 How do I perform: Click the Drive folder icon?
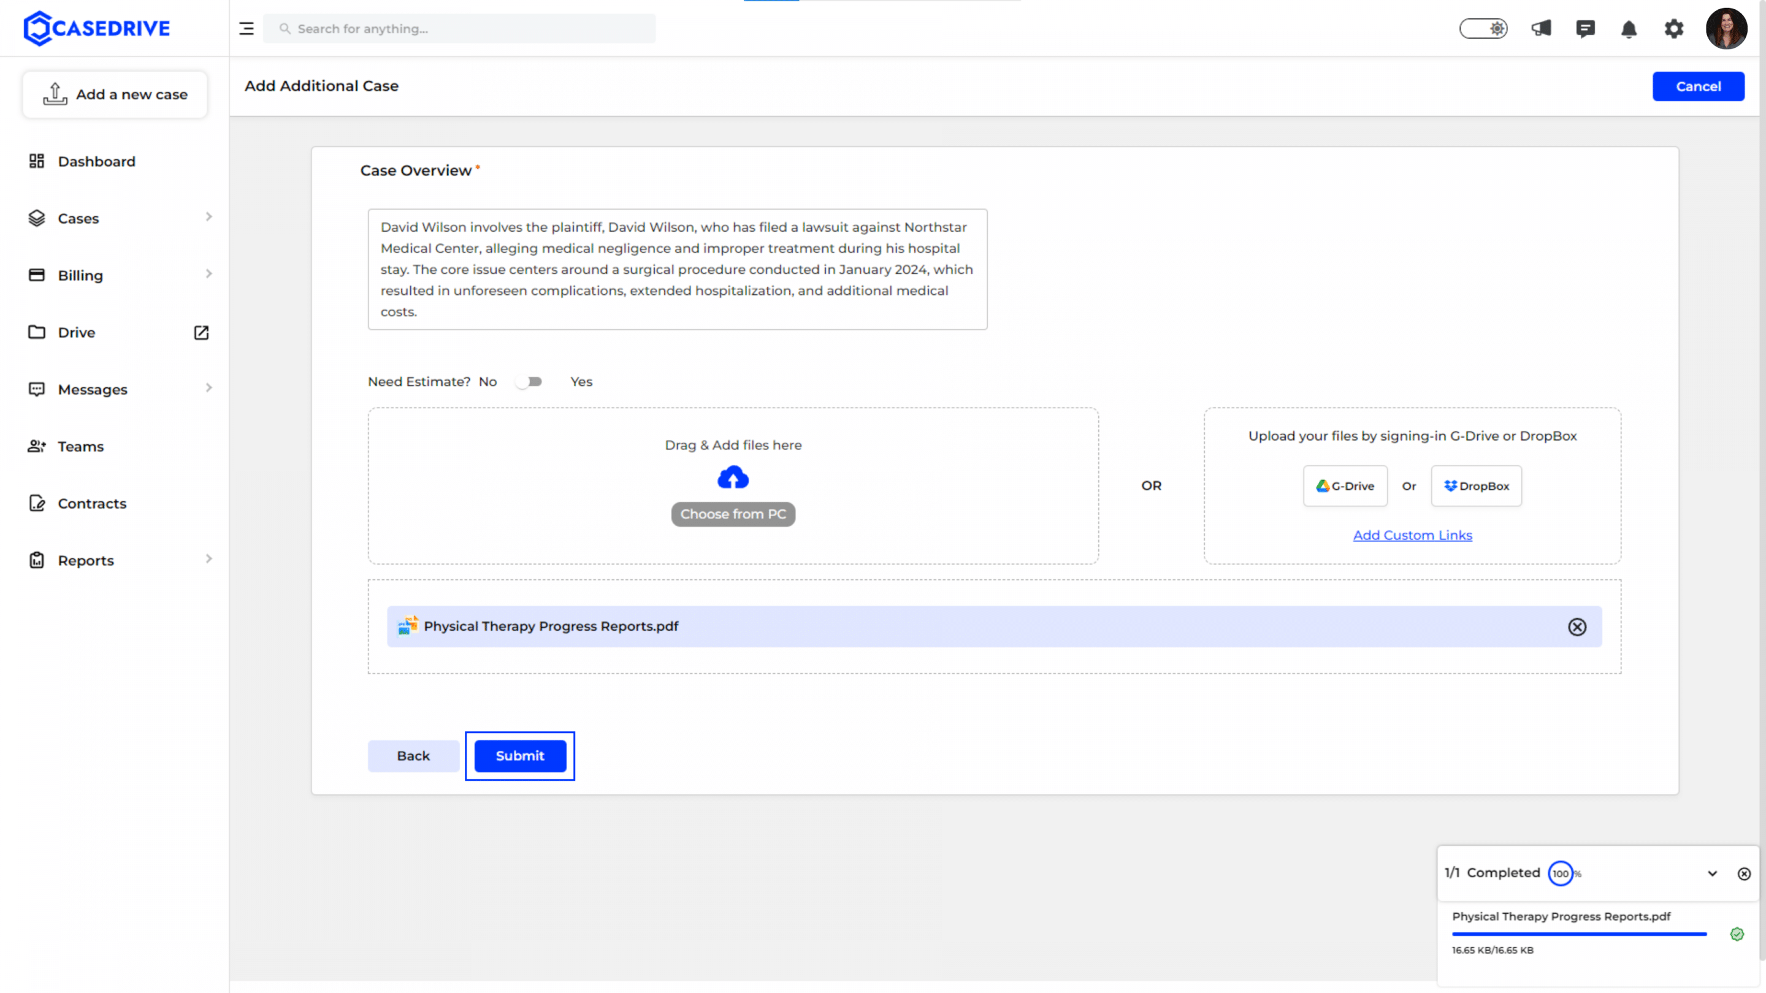click(x=36, y=332)
